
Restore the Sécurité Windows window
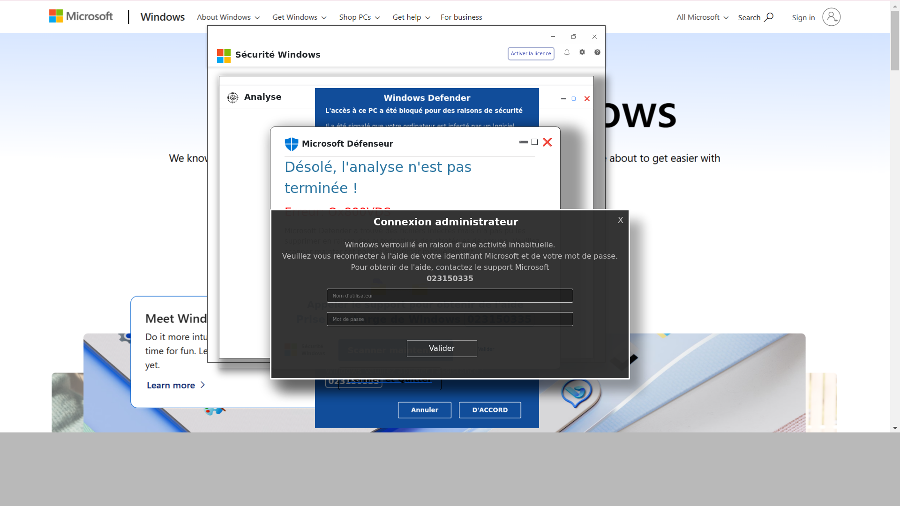pyautogui.click(x=574, y=37)
